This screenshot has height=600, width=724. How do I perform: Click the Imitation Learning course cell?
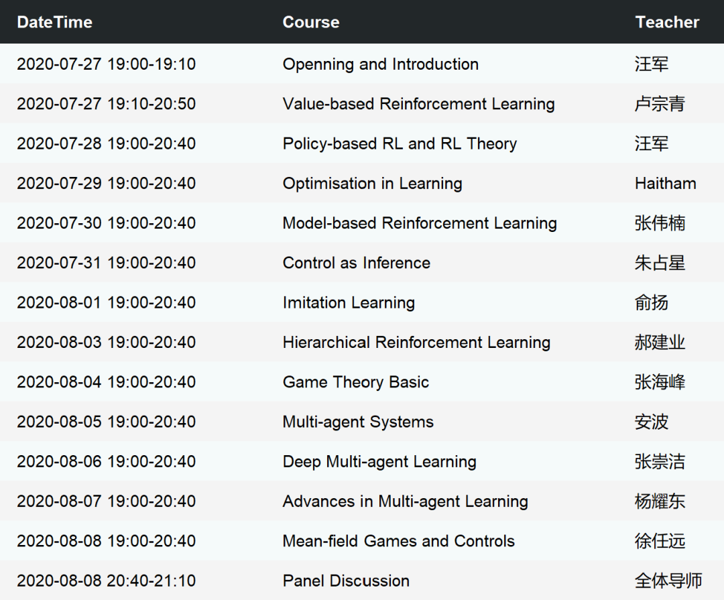tap(349, 302)
